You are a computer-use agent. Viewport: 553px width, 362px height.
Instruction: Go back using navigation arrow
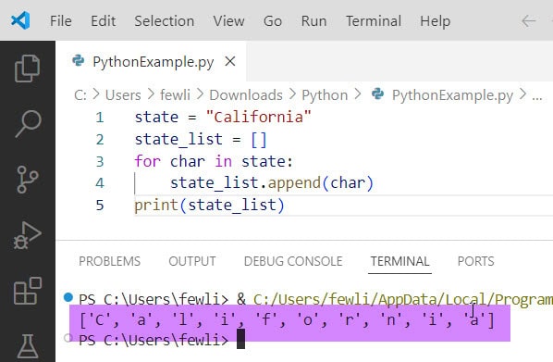528,21
